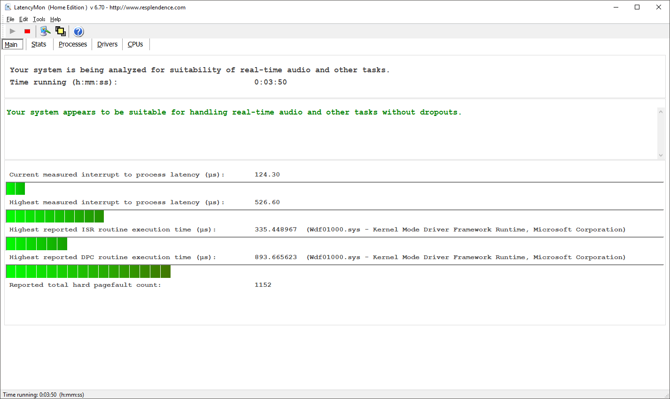Click the Highest reported DPC routine label
The width and height of the screenshot is (670, 399).
click(x=113, y=257)
